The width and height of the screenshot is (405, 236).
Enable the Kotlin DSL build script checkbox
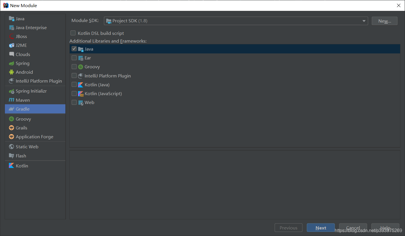click(73, 33)
